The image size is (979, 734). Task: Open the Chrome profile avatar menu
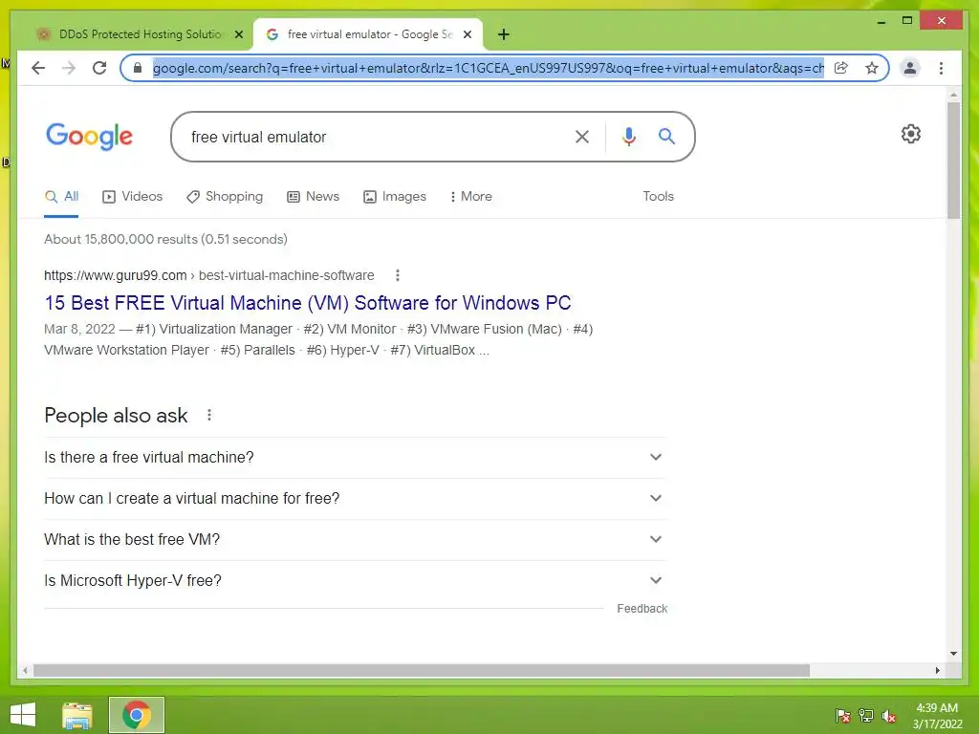pyautogui.click(x=910, y=68)
